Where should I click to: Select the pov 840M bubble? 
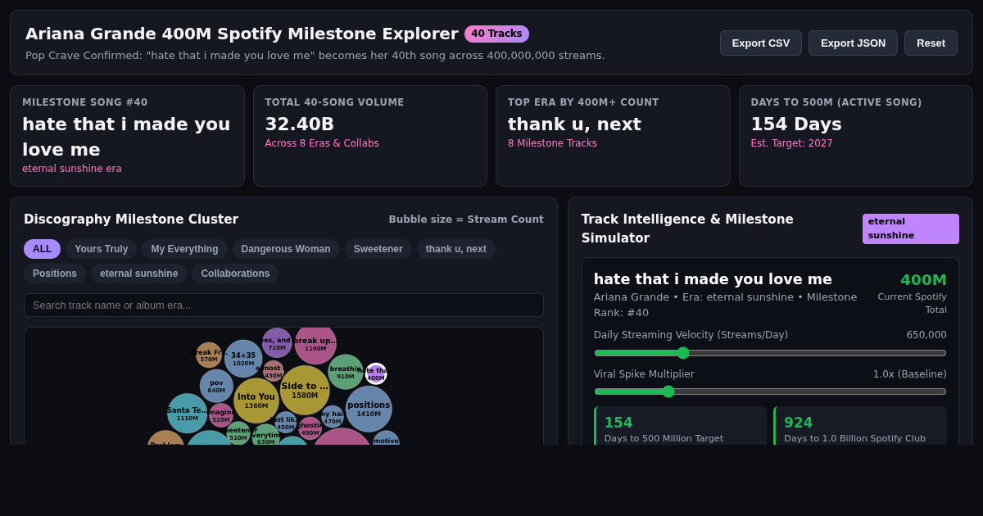[216, 386]
